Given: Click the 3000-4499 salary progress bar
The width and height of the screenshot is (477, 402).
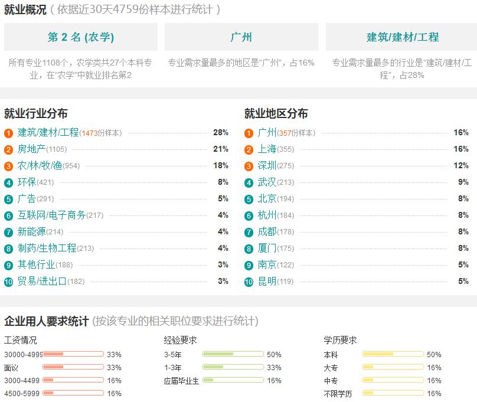Looking at the screenshot, I should point(73,380).
